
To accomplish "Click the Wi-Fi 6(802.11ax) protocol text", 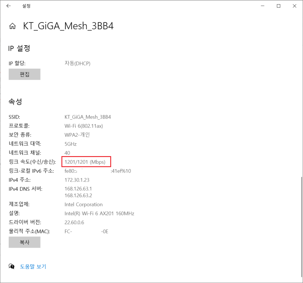I will (86, 126).
